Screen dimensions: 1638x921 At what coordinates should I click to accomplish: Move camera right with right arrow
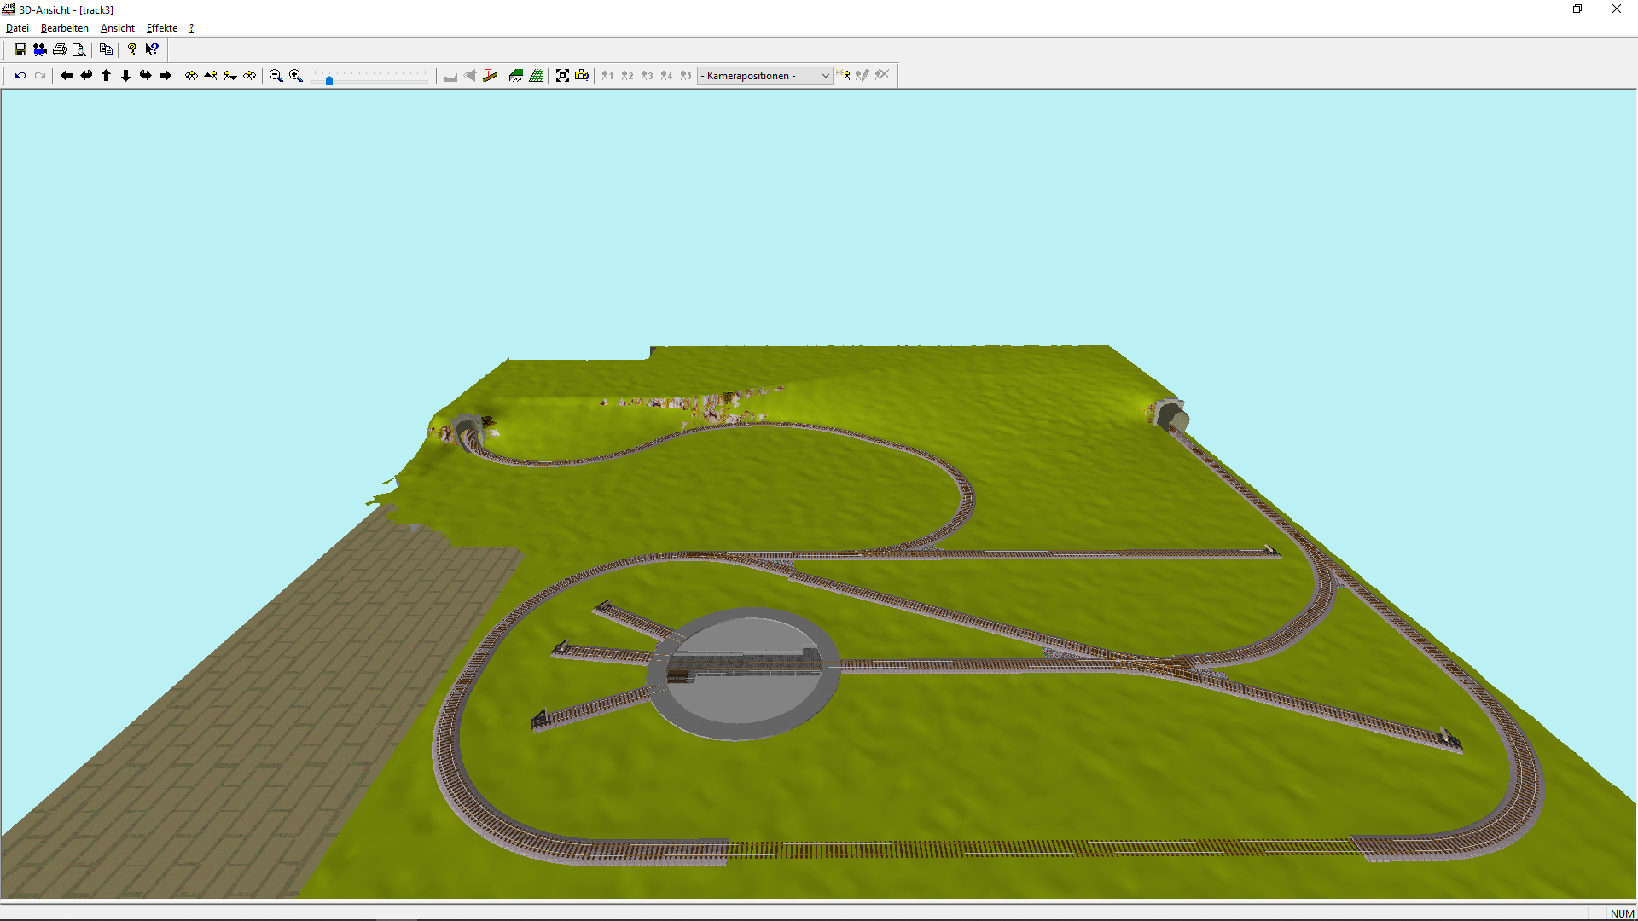165,76
